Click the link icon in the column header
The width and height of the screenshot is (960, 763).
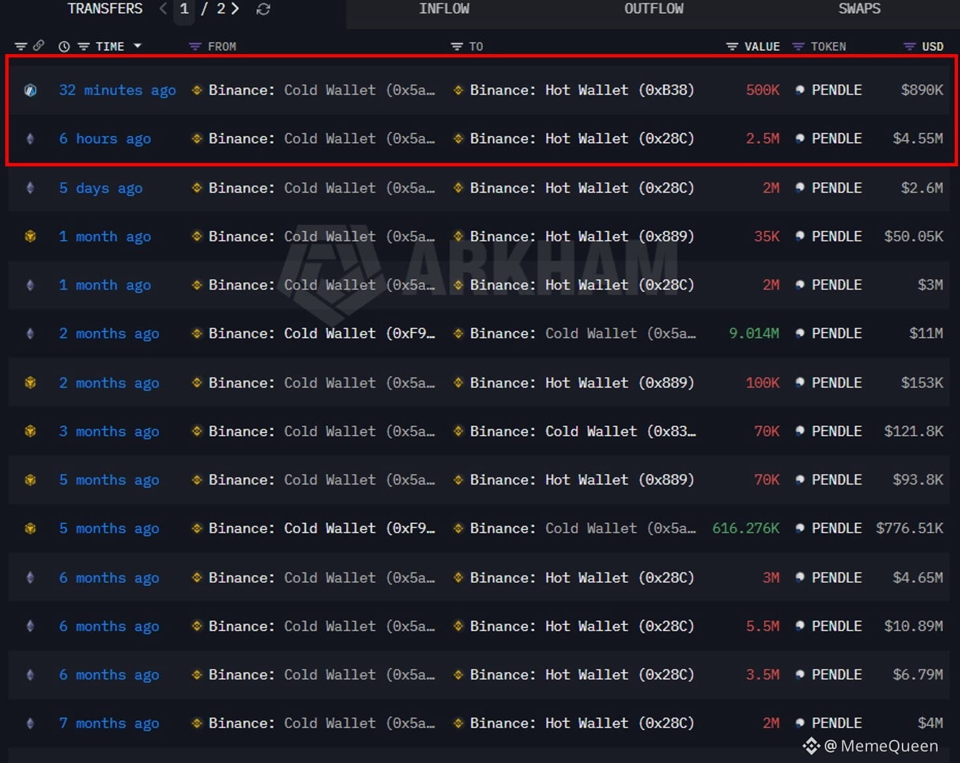coord(38,46)
